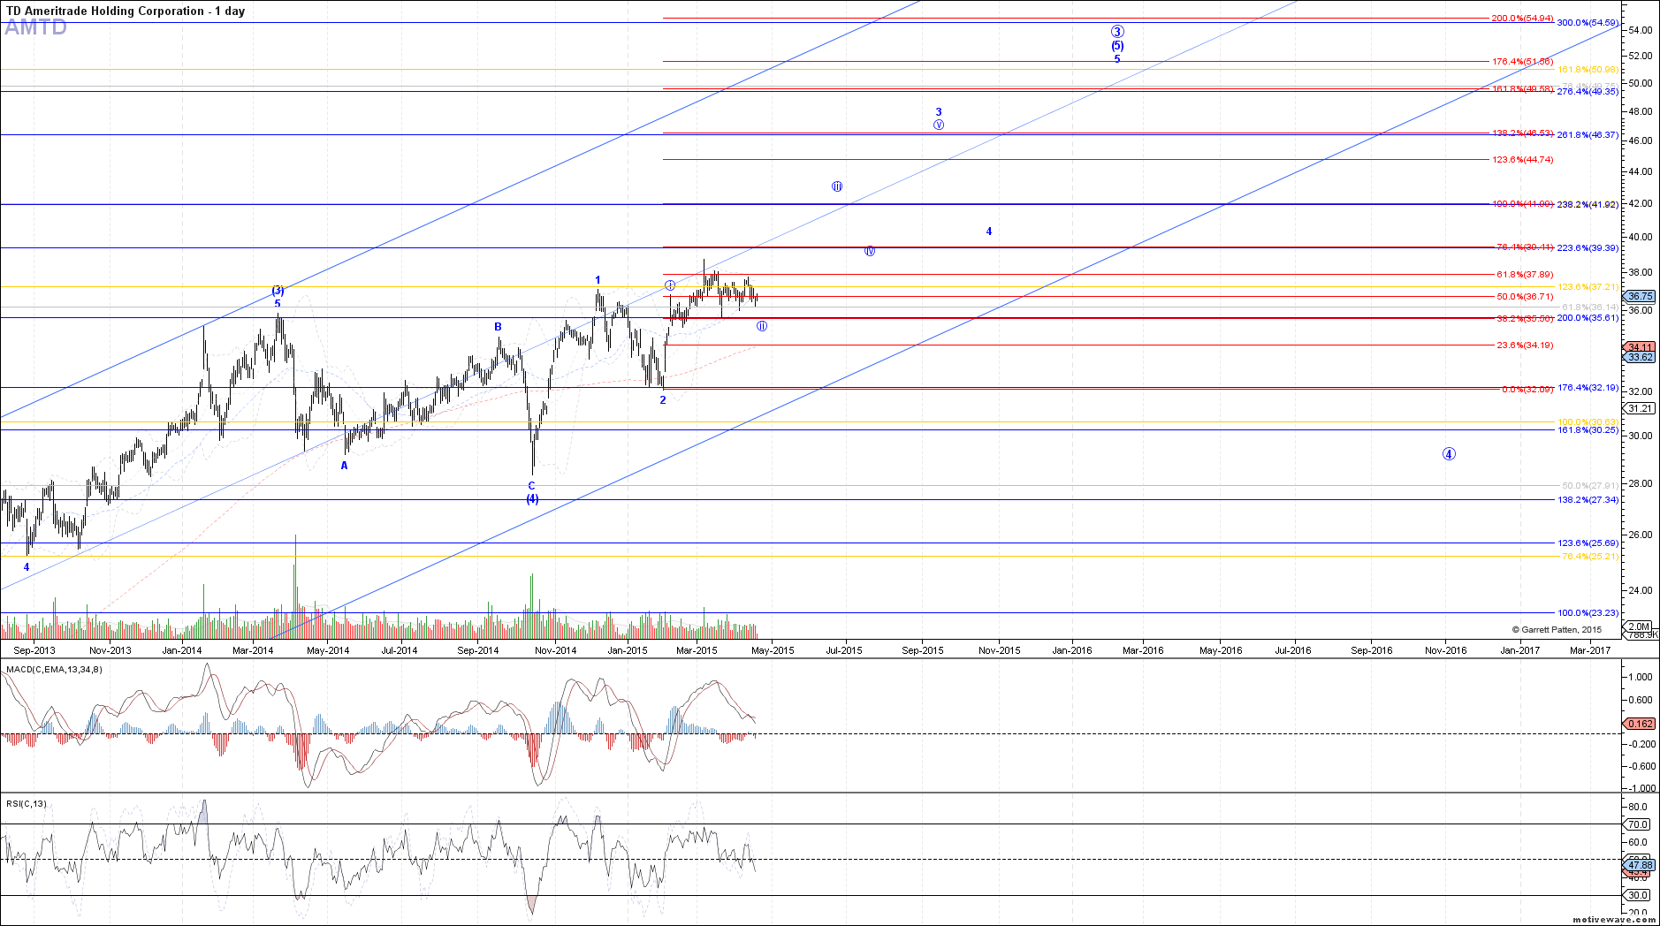Viewport: 1660px width, 926px height.
Task: Click the 100.0%(23.23) Fibonacci label
Action: point(1588,613)
